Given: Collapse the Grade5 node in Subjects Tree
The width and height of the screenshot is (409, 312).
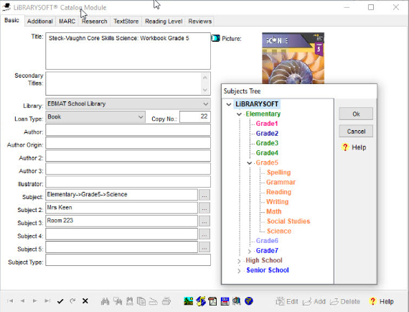Looking at the screenshot, I should pyautogui.click(x=250, y=163).
